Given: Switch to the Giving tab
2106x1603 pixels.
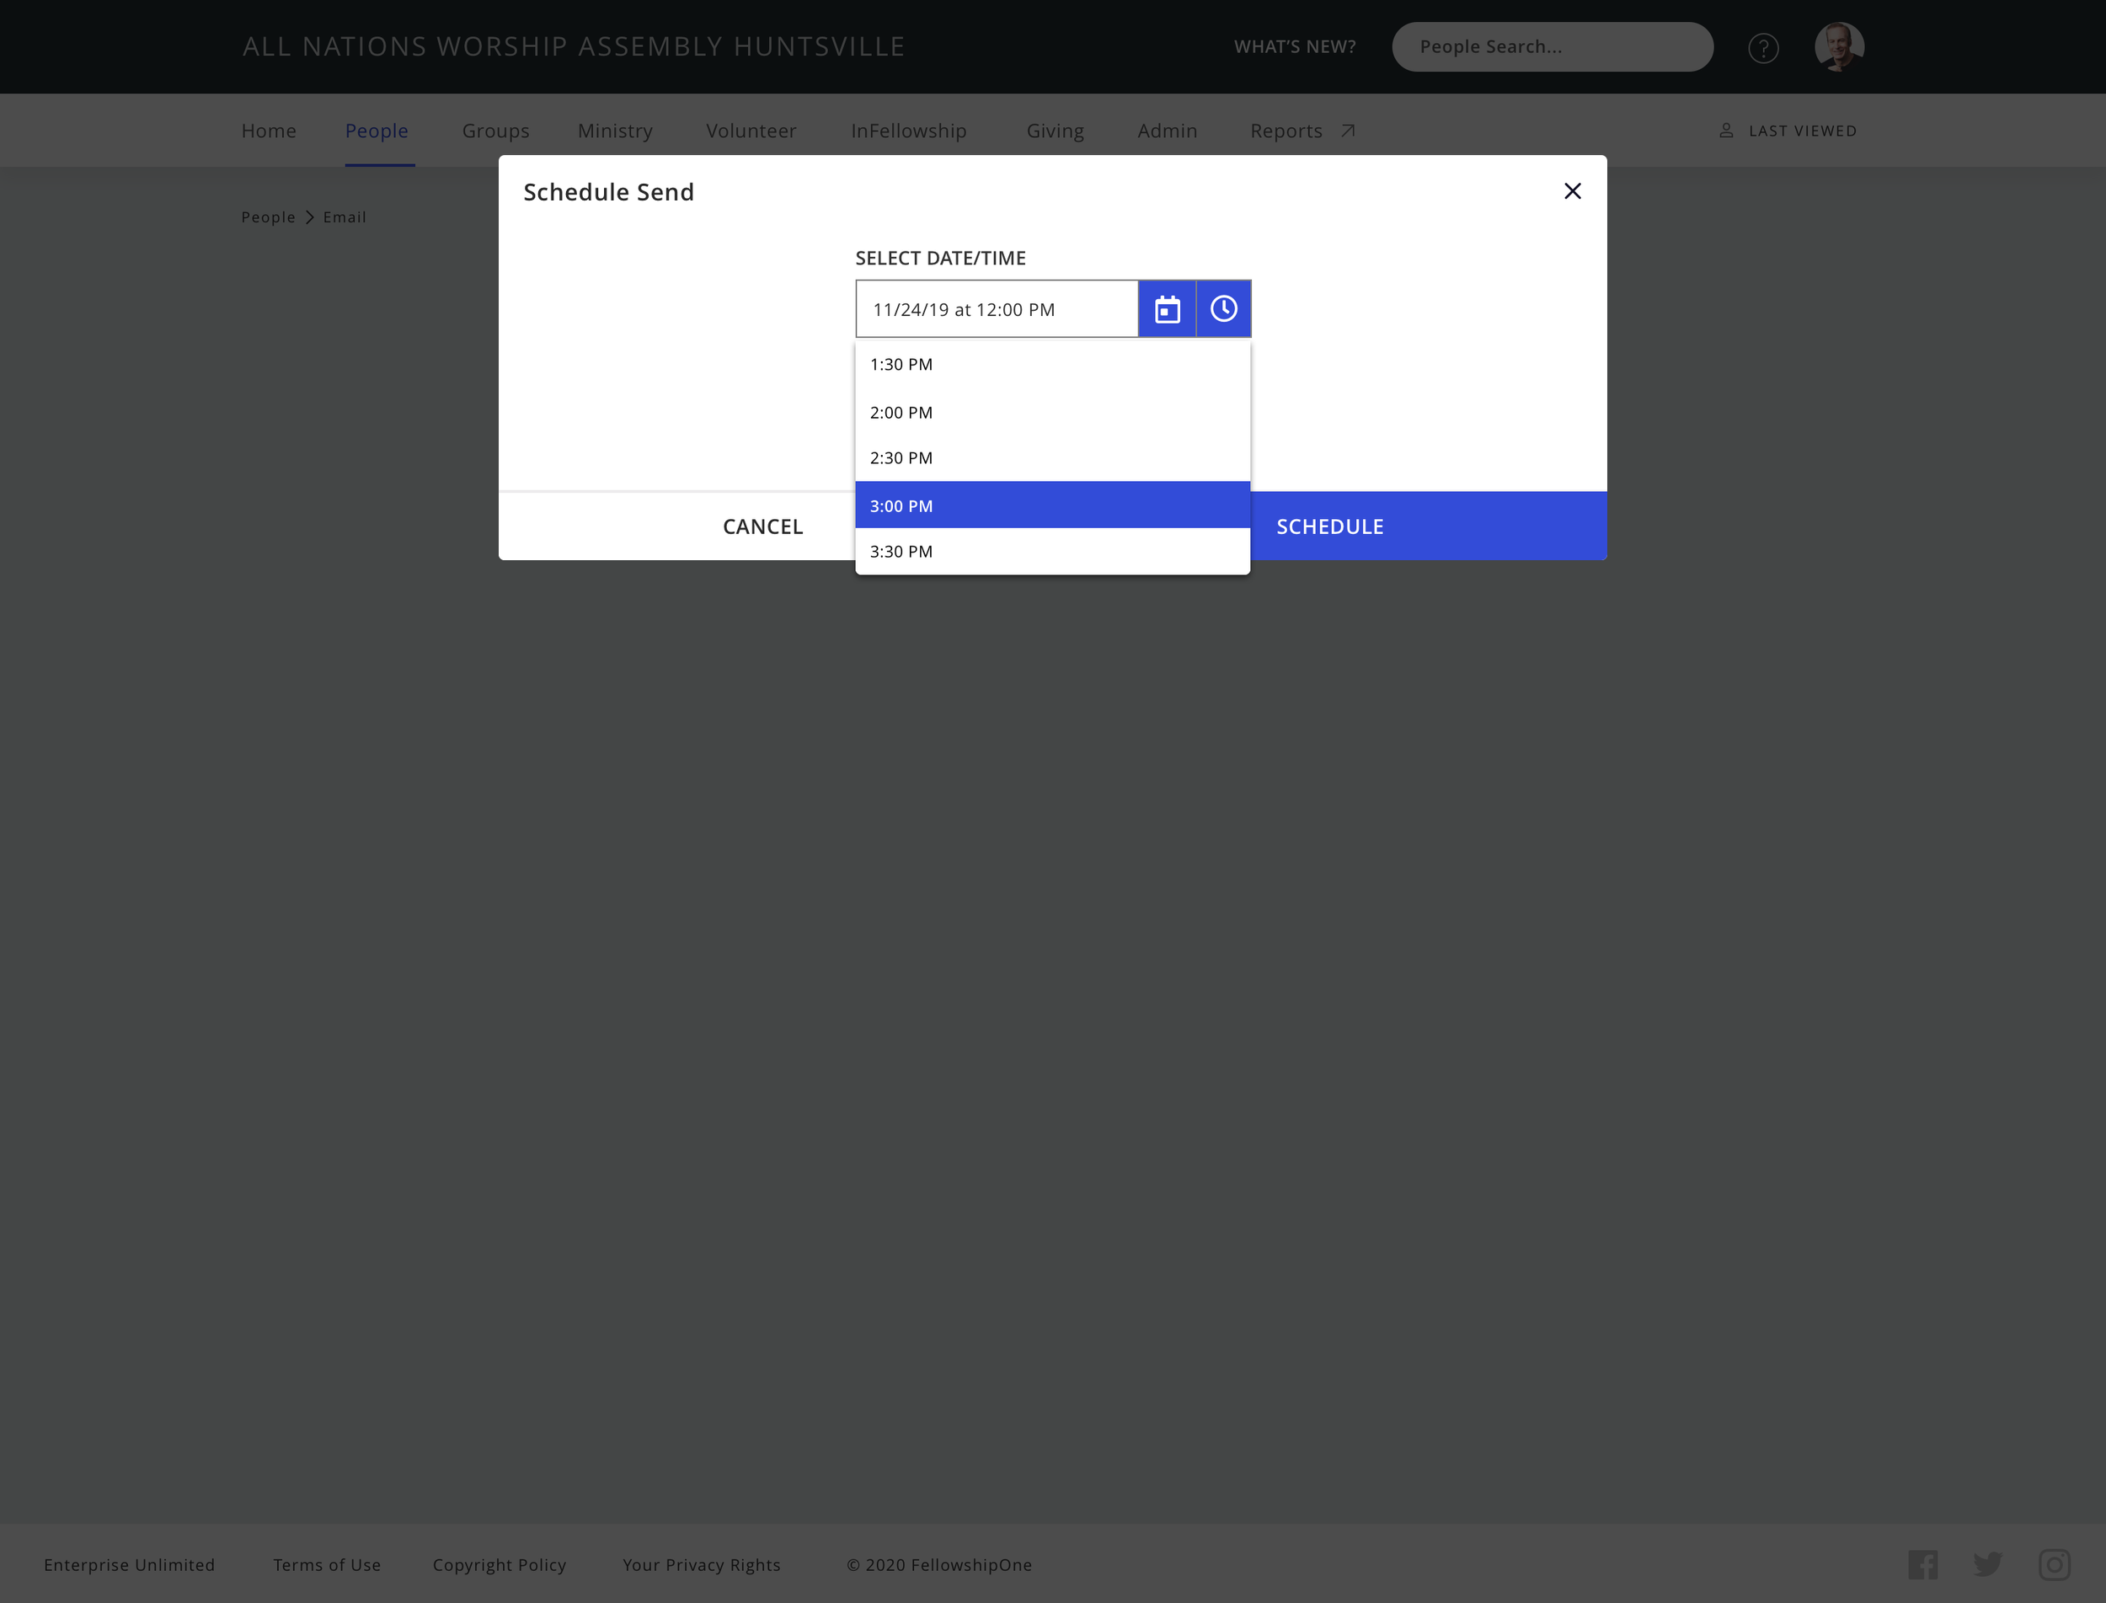Looking at the screenshot, I should tap(1055, 131).
